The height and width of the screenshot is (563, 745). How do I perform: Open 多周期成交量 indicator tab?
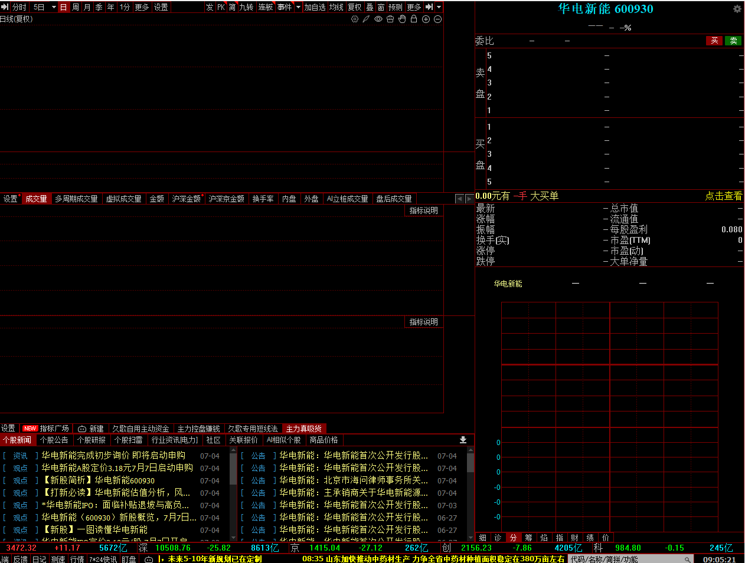click(76, 199)
